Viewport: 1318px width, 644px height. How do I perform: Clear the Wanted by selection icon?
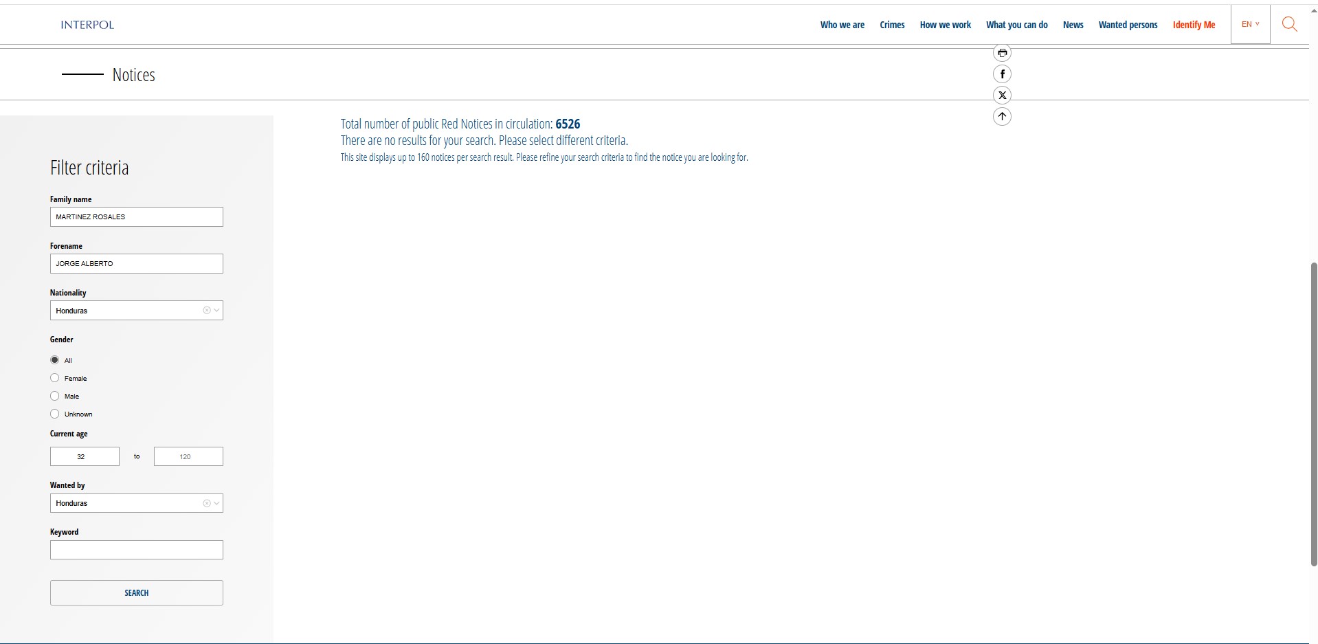click(x=206, y=503)
